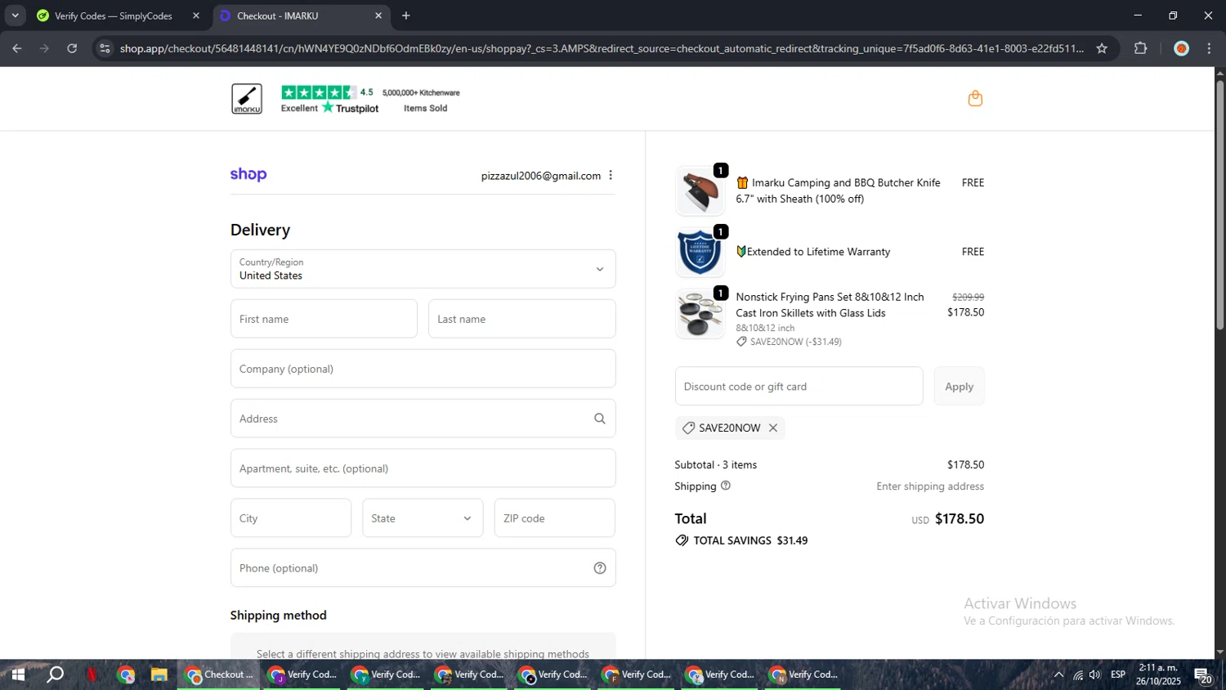Image resolution: width=1226 pixels, height=690 pixels.
Task: Open network settings from the tray
Action: [1077, 674]
